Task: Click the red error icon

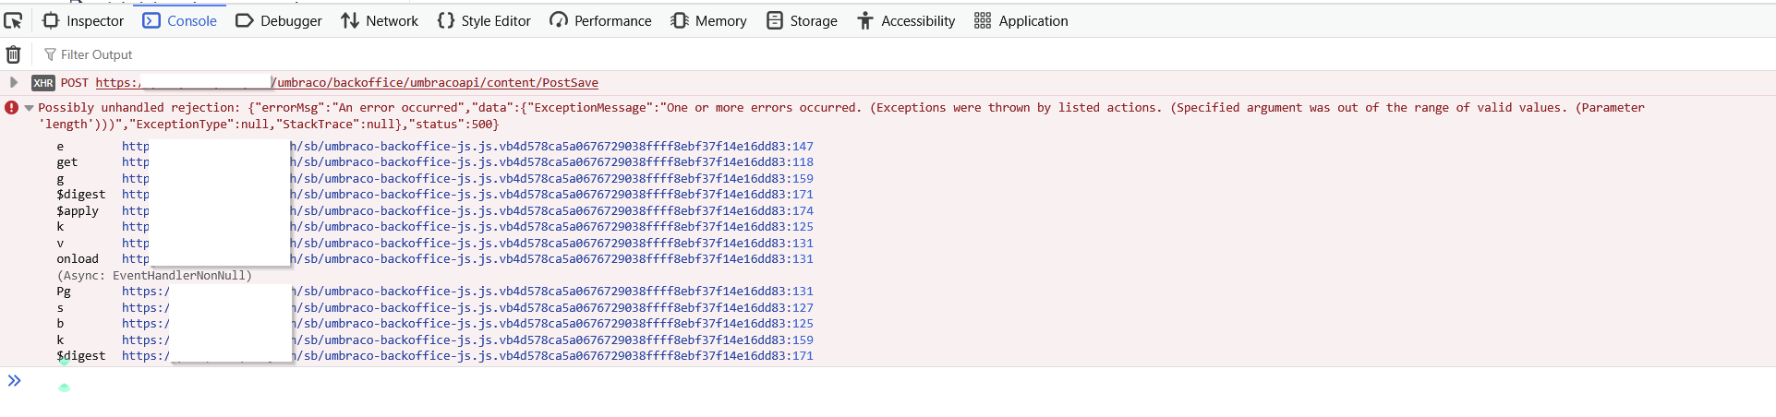Action: point(11,108)
